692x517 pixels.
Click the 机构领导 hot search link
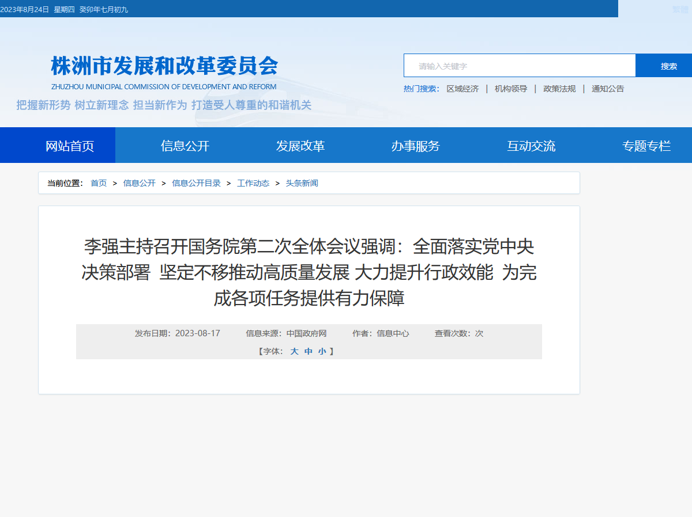[x=511, y=89]
